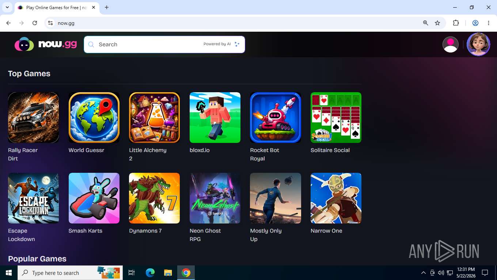The width and height of the screenshot is (497, 280).
Task: Play Rocket Bot Royal game icon
Action: [276, 117]
